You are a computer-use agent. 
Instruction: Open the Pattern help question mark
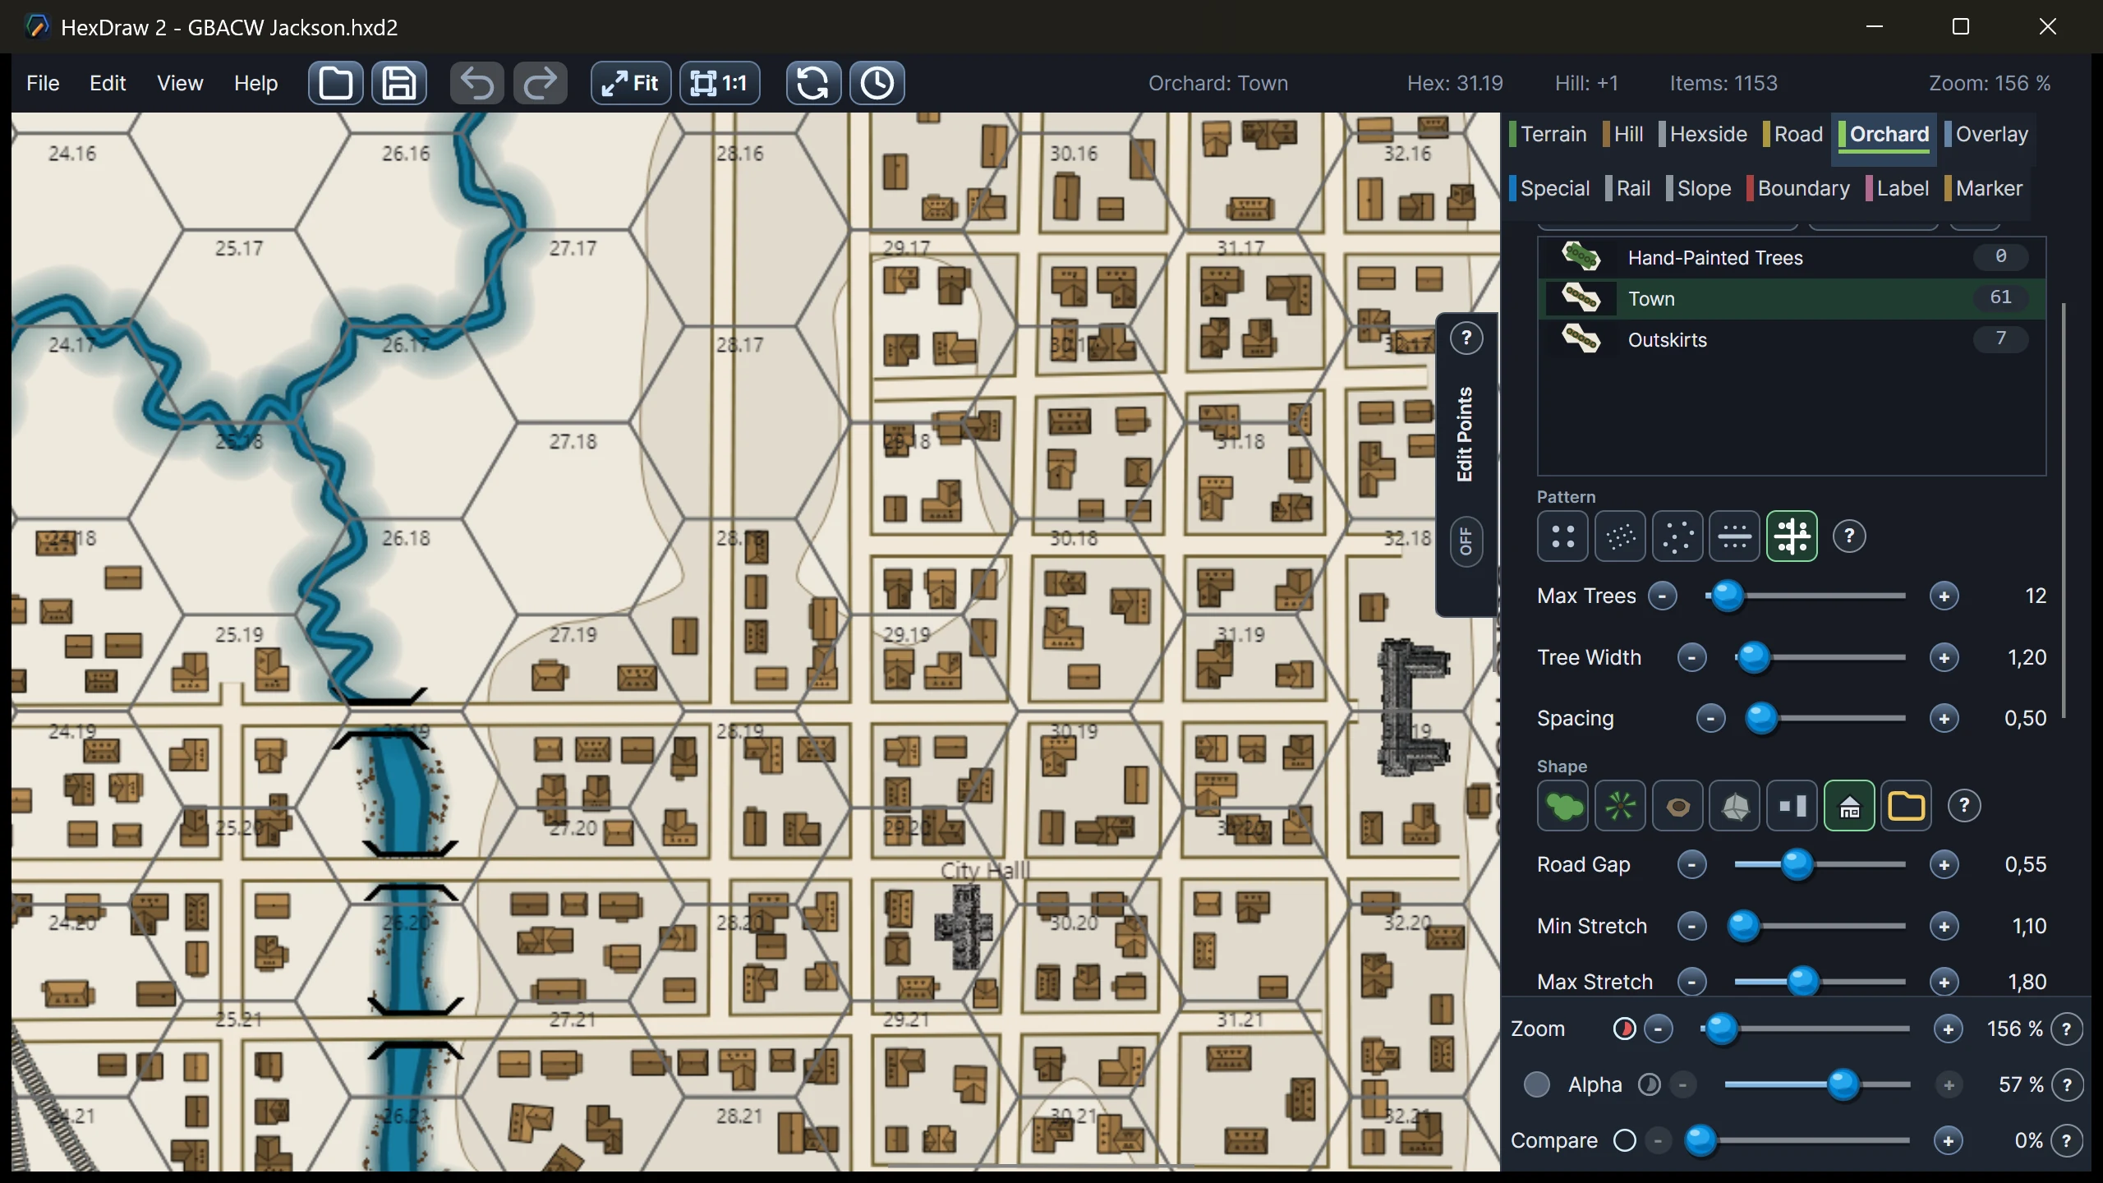(x=1849, y=536)
